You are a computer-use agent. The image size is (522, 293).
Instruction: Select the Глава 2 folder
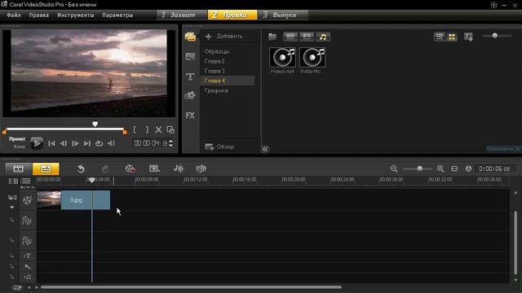click(215, 61)
